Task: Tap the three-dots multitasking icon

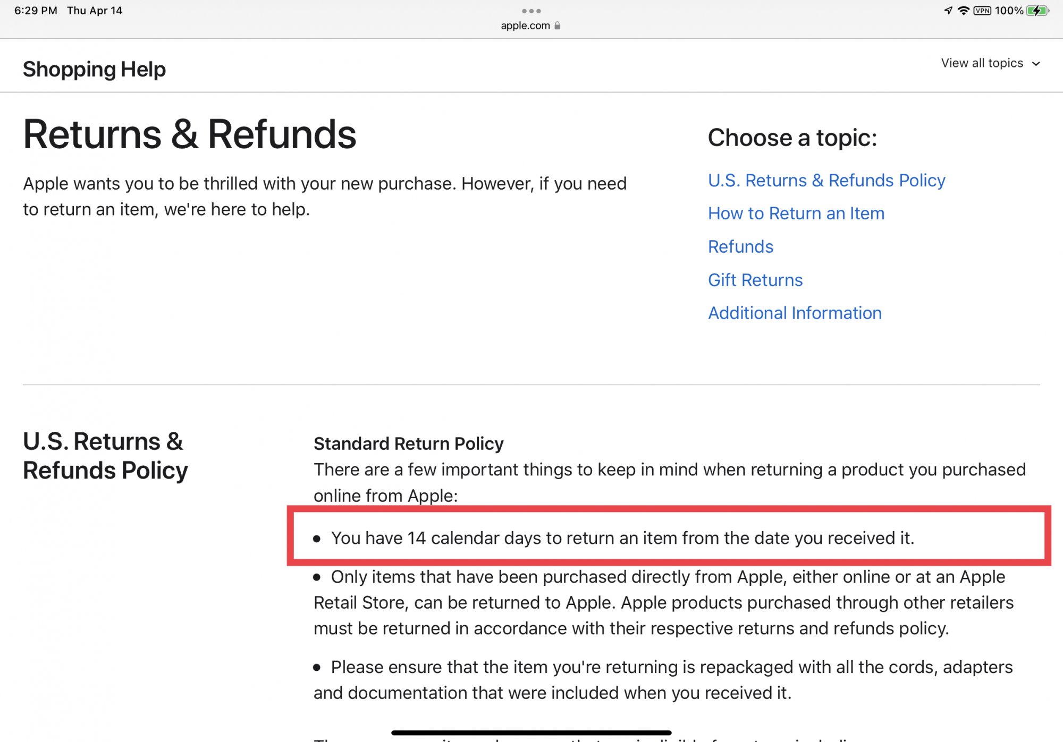Action: (x=531, y=11)
